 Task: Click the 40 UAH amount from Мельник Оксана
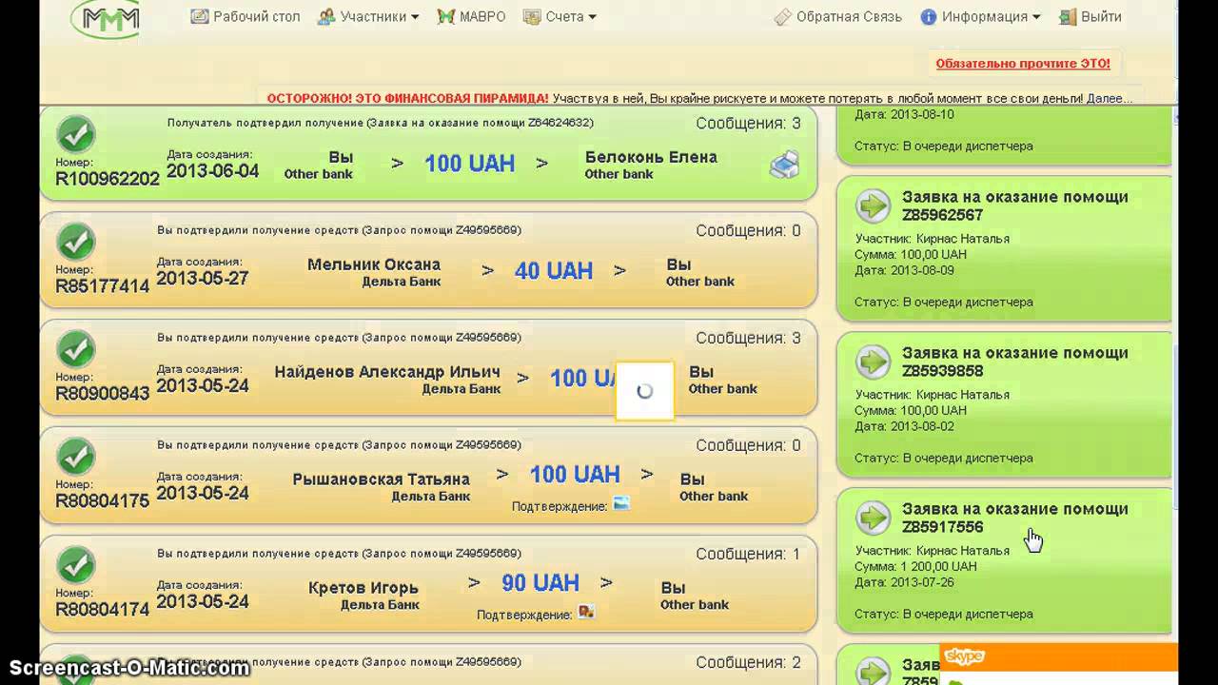tap(554, 271)
